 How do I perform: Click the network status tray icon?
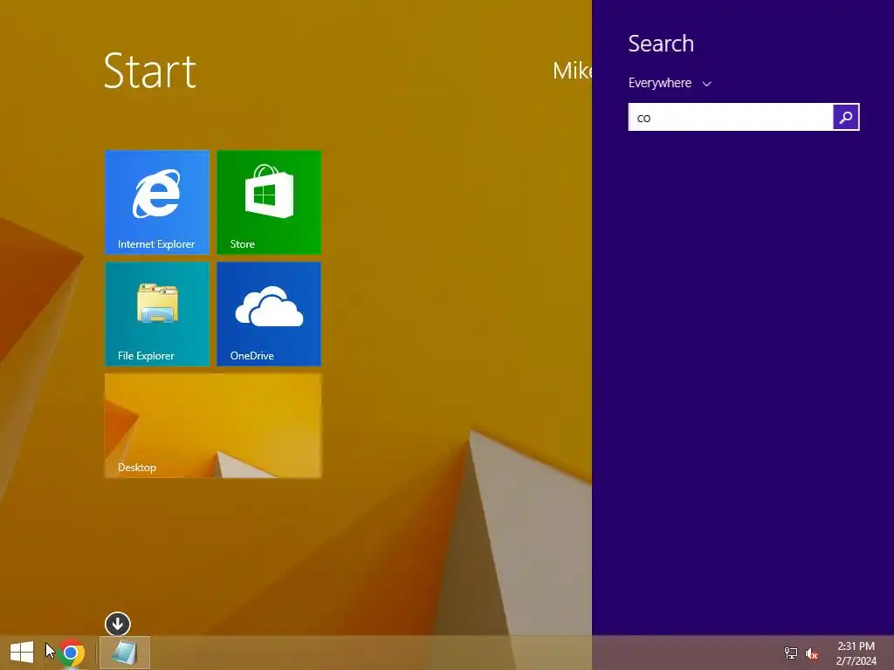[x=790, y=653]
